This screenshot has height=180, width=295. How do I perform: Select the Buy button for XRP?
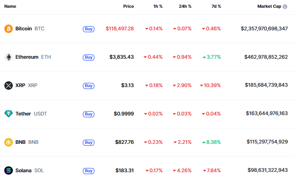coord(89,86)
